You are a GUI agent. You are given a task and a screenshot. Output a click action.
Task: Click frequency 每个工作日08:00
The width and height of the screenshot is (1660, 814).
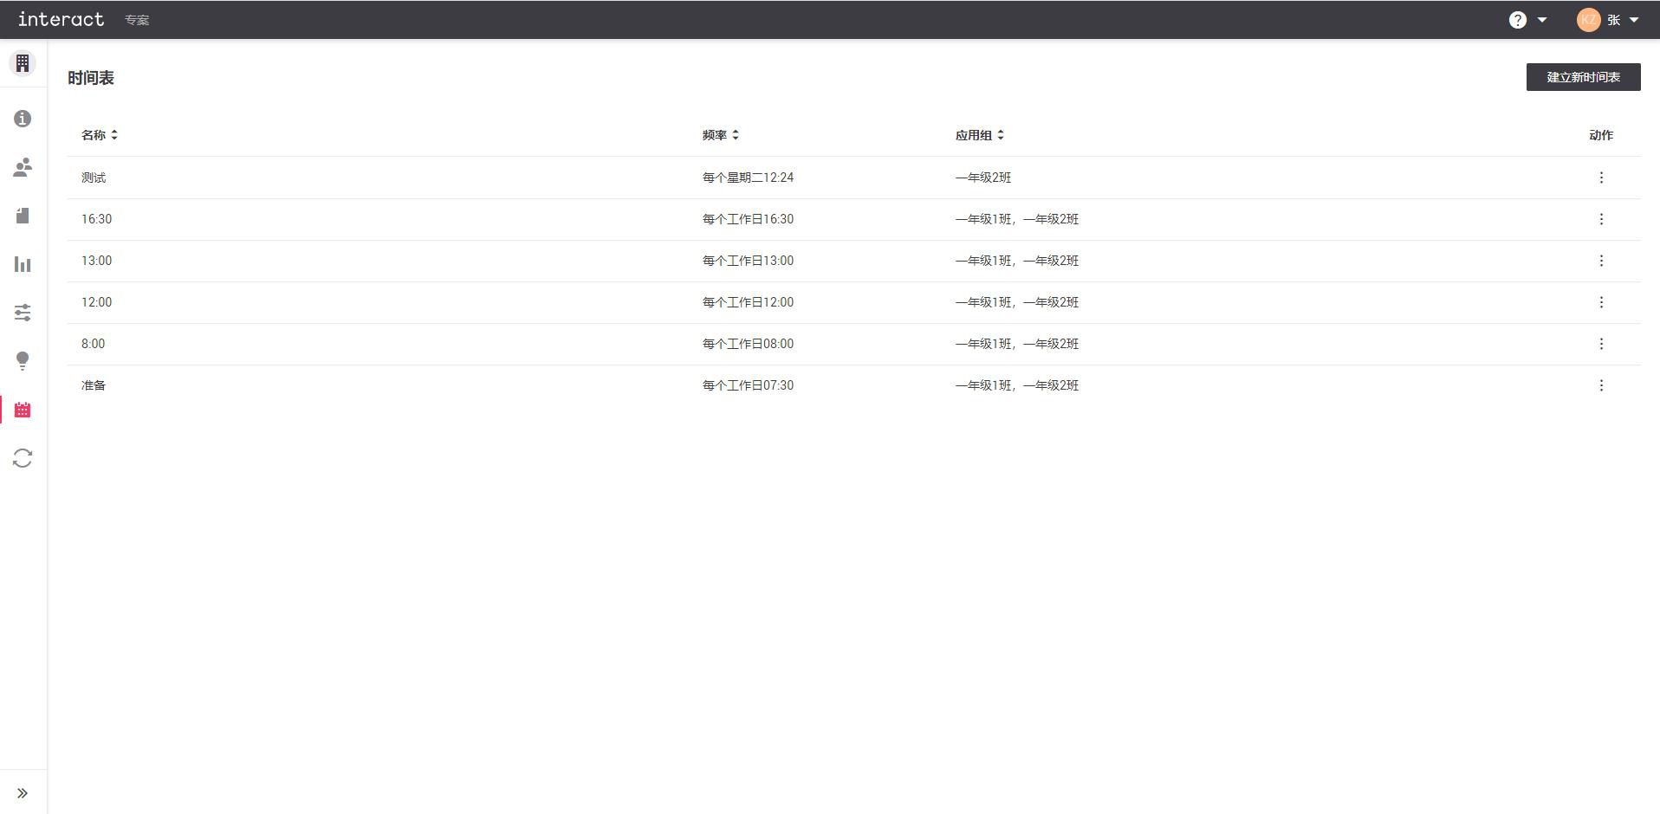coord(748,344)
